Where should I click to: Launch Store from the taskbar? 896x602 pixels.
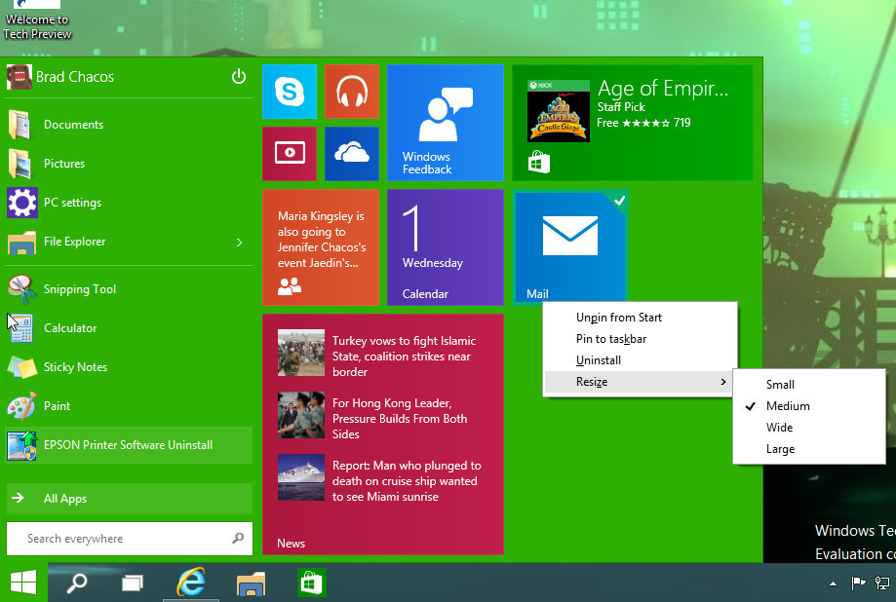311,583
